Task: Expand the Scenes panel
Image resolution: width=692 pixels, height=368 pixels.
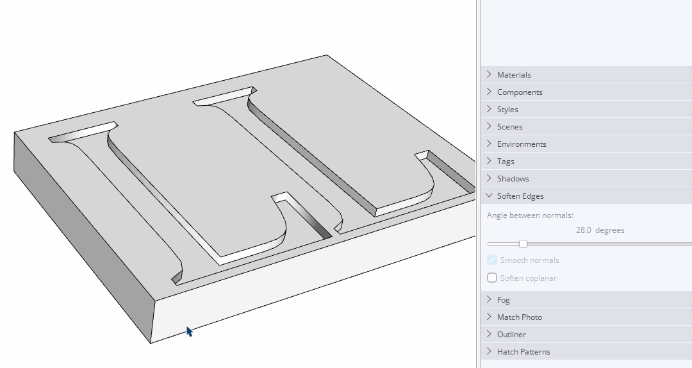Action: (586, 126)
